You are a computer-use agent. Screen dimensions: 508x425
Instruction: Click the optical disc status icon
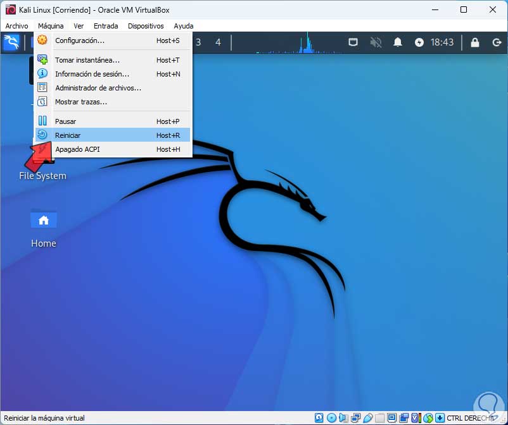[x=331, y=418]
